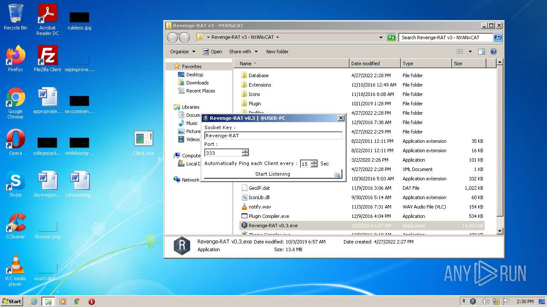547x307 pixels.
Task: Decrease ping interval with down arrow
Action: pos(314,165)
